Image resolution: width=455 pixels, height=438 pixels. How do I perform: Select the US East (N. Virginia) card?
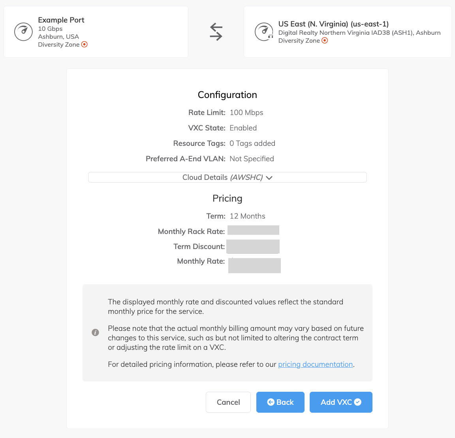[x=348, y=32]
